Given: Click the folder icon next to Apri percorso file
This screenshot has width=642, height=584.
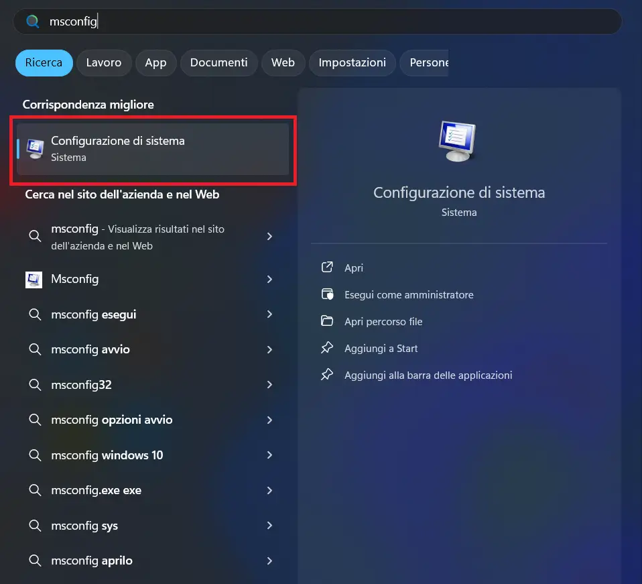Looking at the screenshot, I should pos(327,321).
